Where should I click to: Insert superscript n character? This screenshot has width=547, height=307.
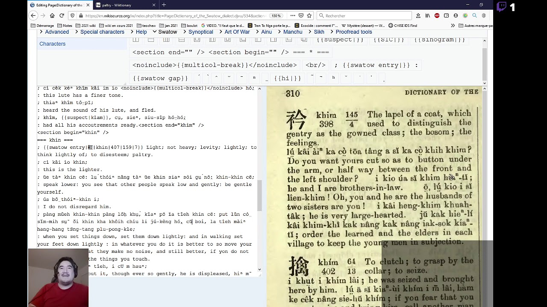[254, 78]
